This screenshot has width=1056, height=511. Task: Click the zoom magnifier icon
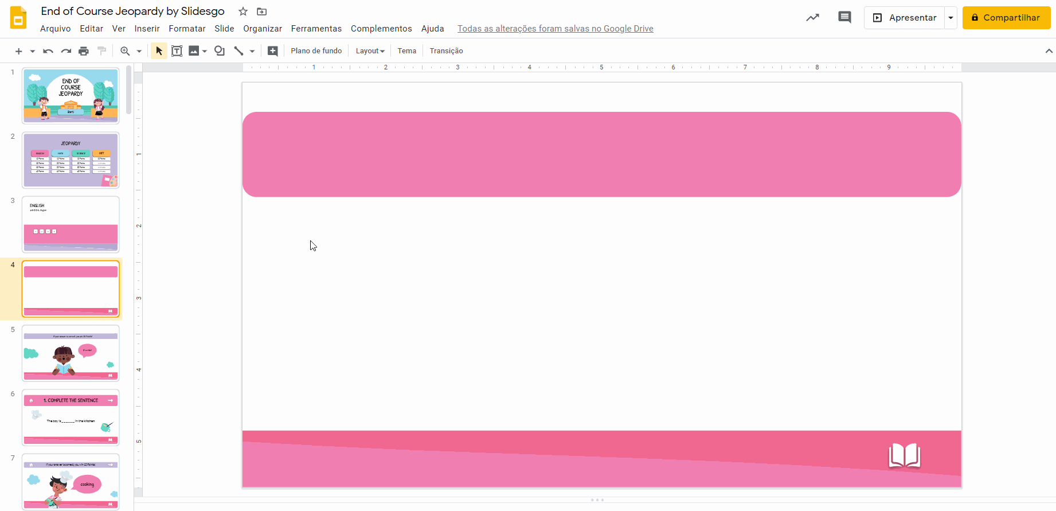pyautogui.click(x=125, y=51)
